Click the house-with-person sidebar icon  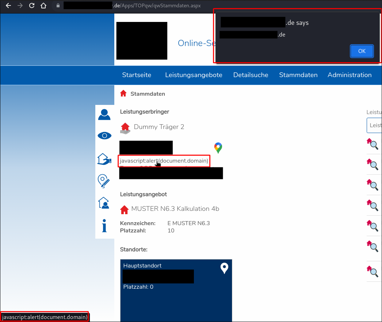coord(104,203)
